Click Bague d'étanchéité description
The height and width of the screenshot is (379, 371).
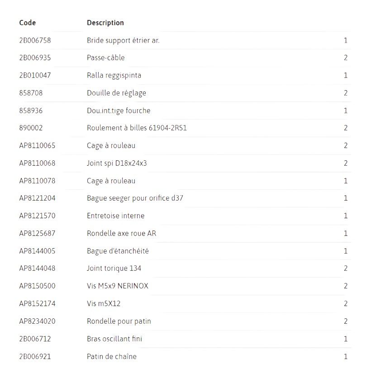click(x=118, y=251)
